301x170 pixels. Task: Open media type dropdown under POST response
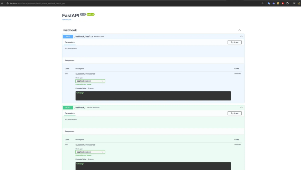[90, 152]
